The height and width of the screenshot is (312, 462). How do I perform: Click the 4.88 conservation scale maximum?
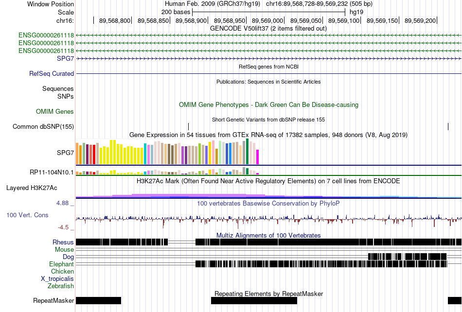click(x=62, y=203)
